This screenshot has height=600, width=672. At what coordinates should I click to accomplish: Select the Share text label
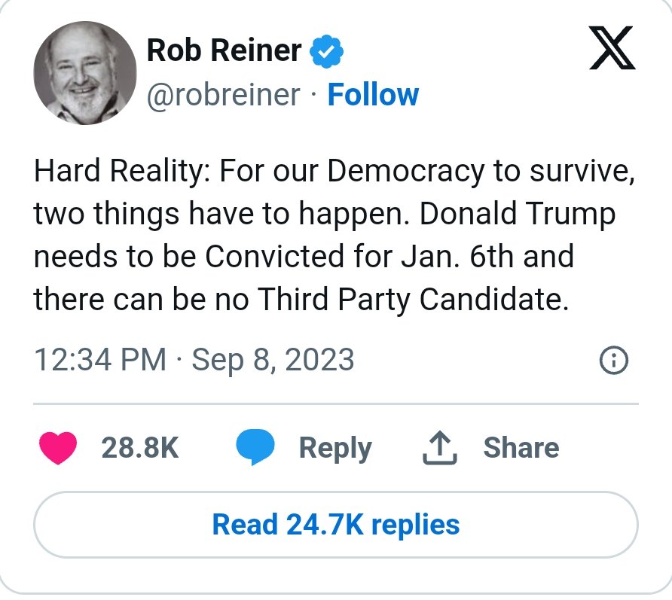point(521,448)
